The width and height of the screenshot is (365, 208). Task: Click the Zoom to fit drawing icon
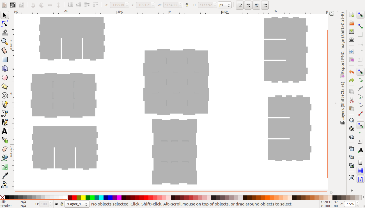[352, 129]
